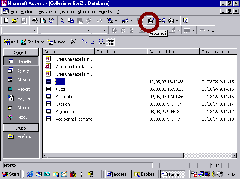240x179 pixels.
Task: Click the Struttura design button
Action: pos(32,42)
